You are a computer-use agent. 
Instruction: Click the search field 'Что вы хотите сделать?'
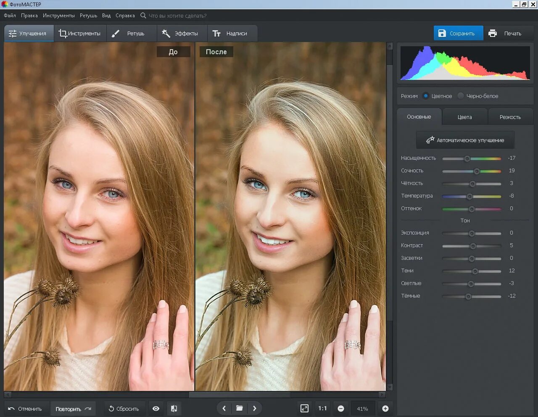pyautogui.click(x=177, y=16)
